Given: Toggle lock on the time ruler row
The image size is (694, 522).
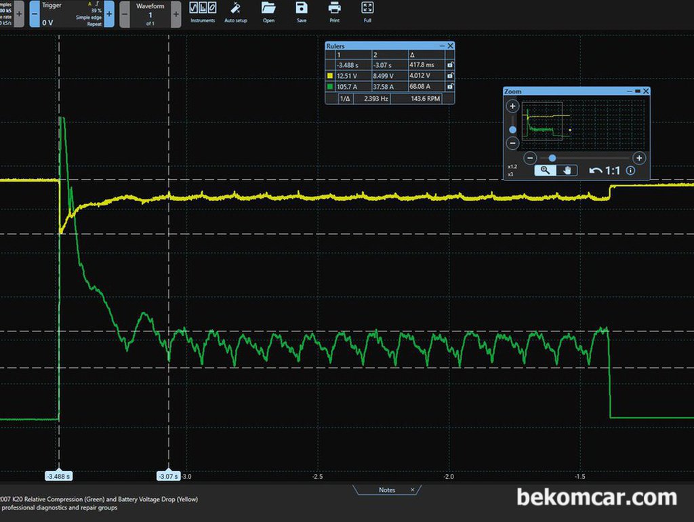Looking at the screenshot, I should (x=450, y=64).
